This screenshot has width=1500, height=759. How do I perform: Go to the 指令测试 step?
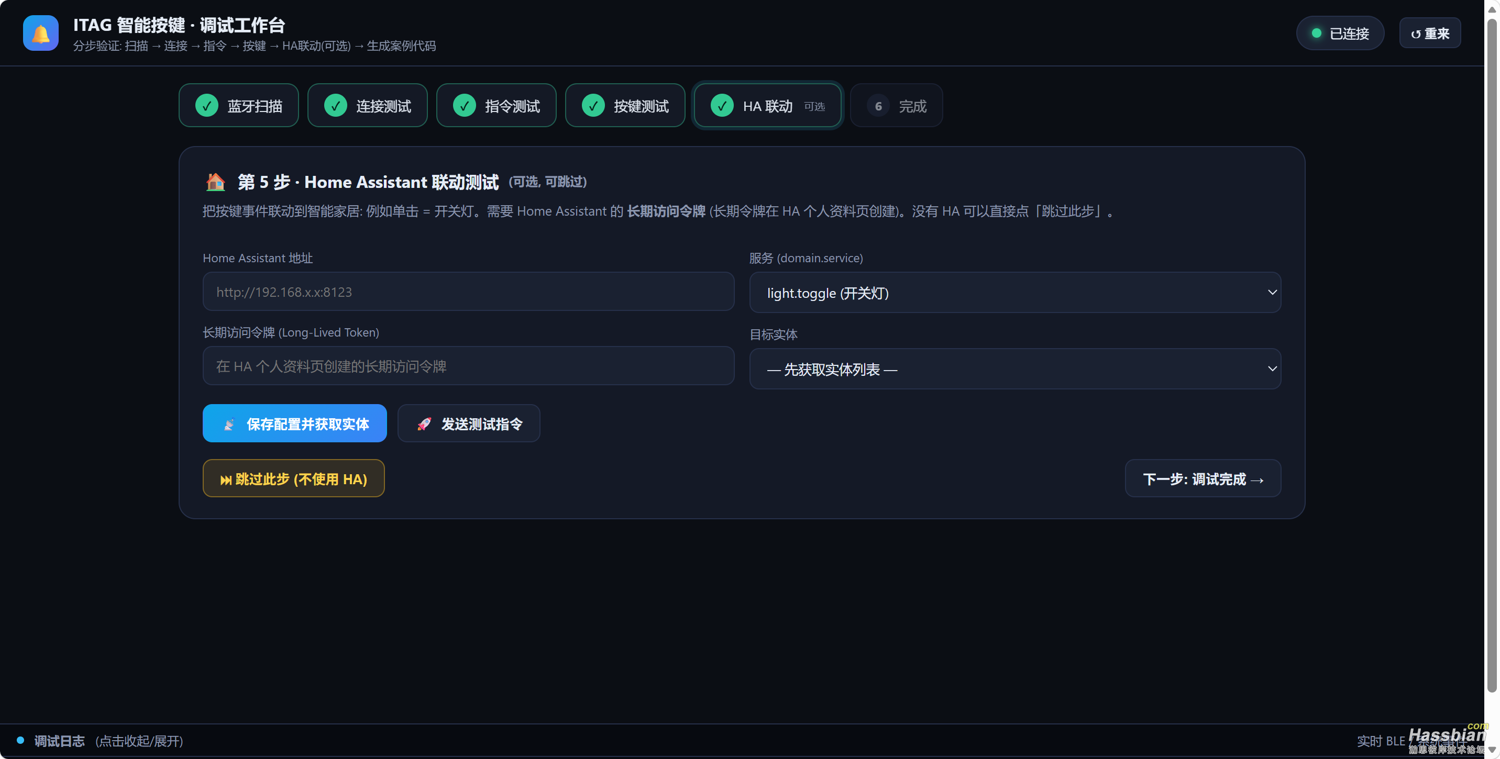point(496,105)
